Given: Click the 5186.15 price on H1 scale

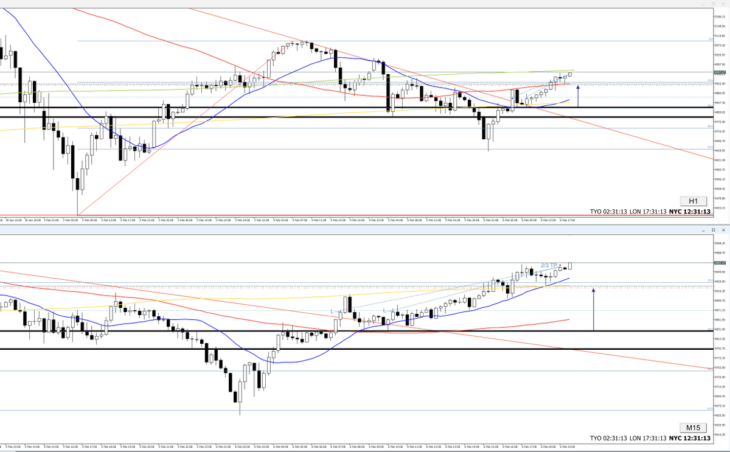Looking at the screenshot, I should [720, 16].
